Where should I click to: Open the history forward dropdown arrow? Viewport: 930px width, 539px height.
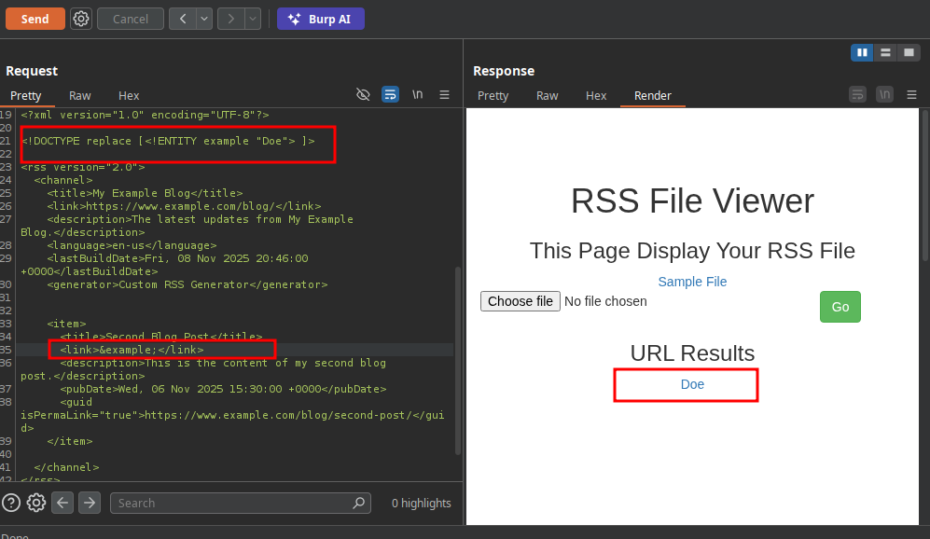pos(253,19)
